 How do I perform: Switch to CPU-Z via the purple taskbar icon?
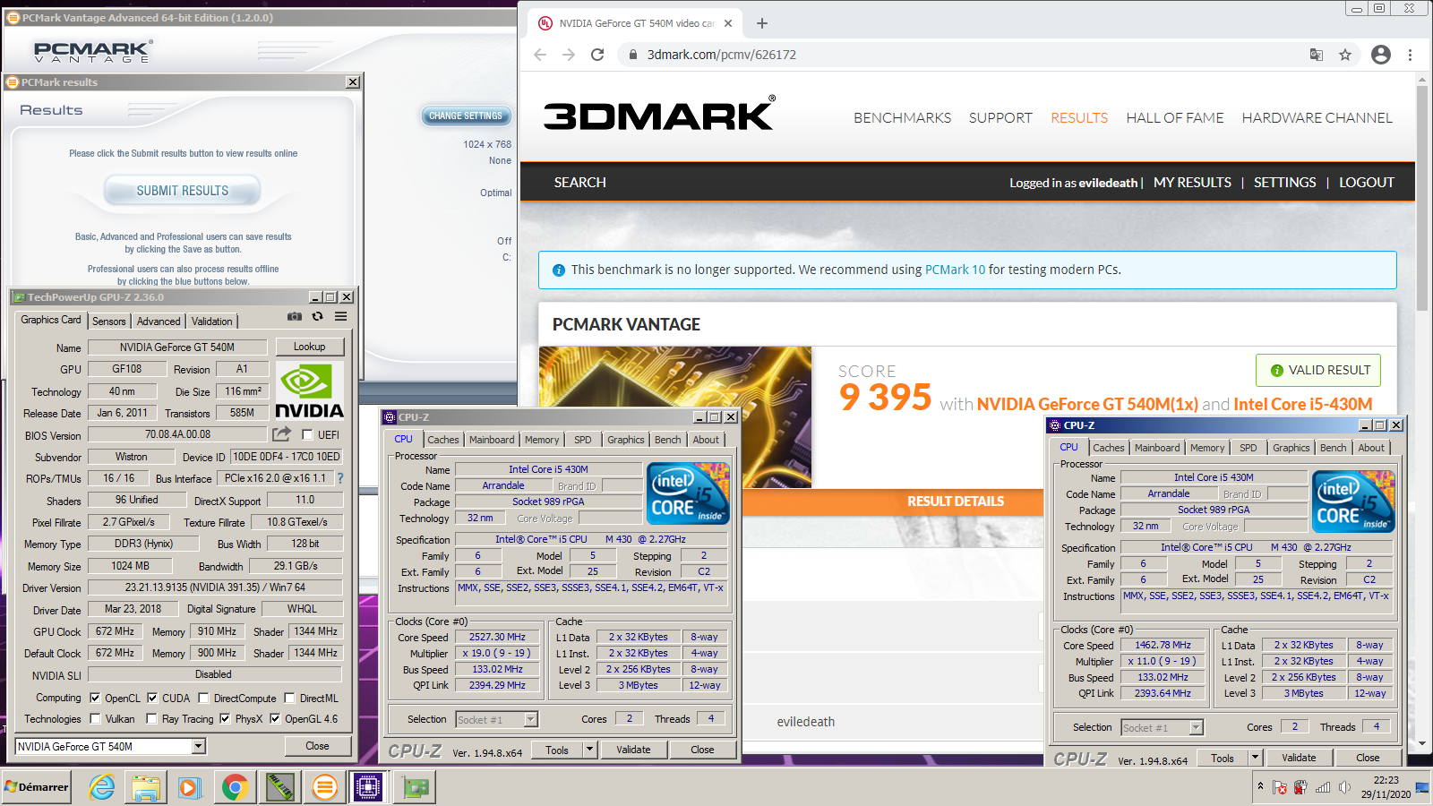click(x=368, y=787)
